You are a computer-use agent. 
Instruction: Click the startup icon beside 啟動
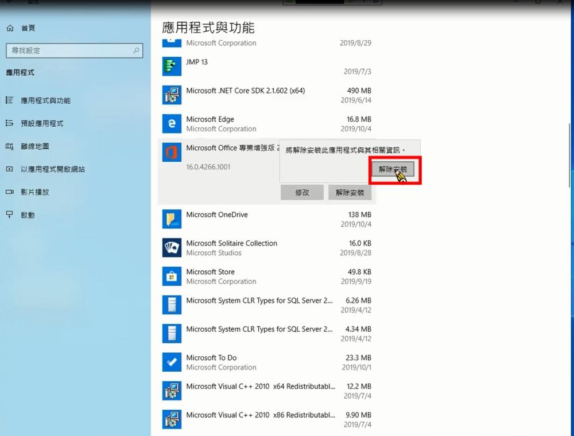10,215
